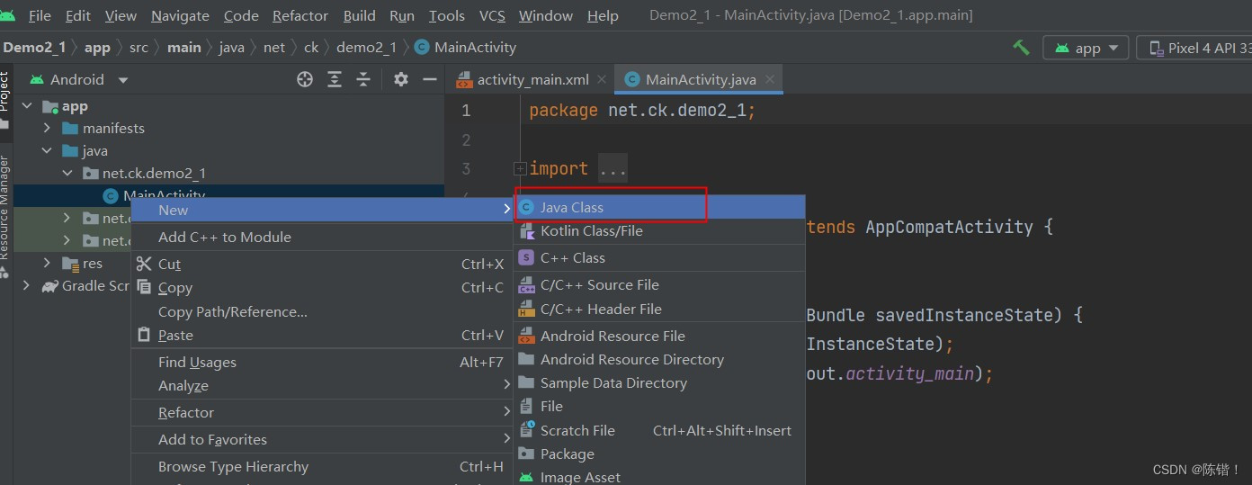Open the Tools menu

[447, 15]
